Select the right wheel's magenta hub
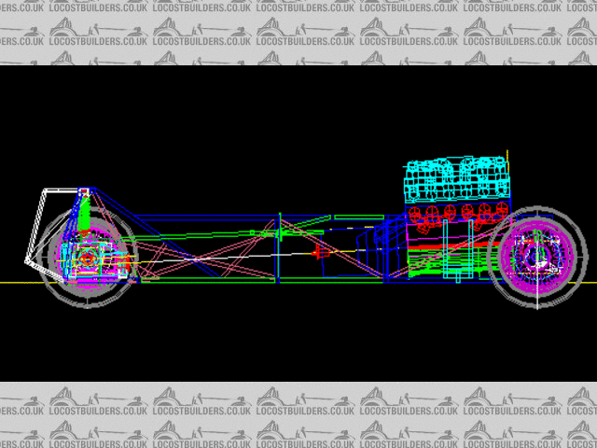597x448 pixels. pos(534,256)
